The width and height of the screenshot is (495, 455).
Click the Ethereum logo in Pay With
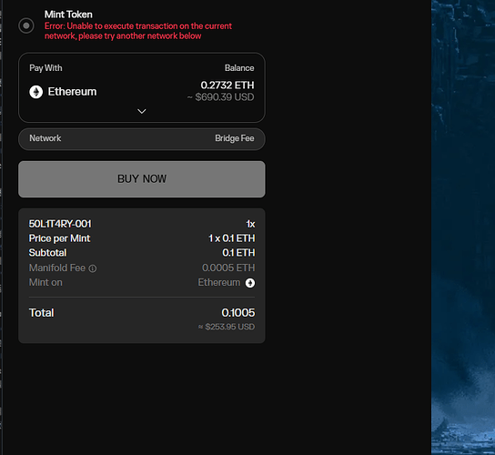pos(36,92)
